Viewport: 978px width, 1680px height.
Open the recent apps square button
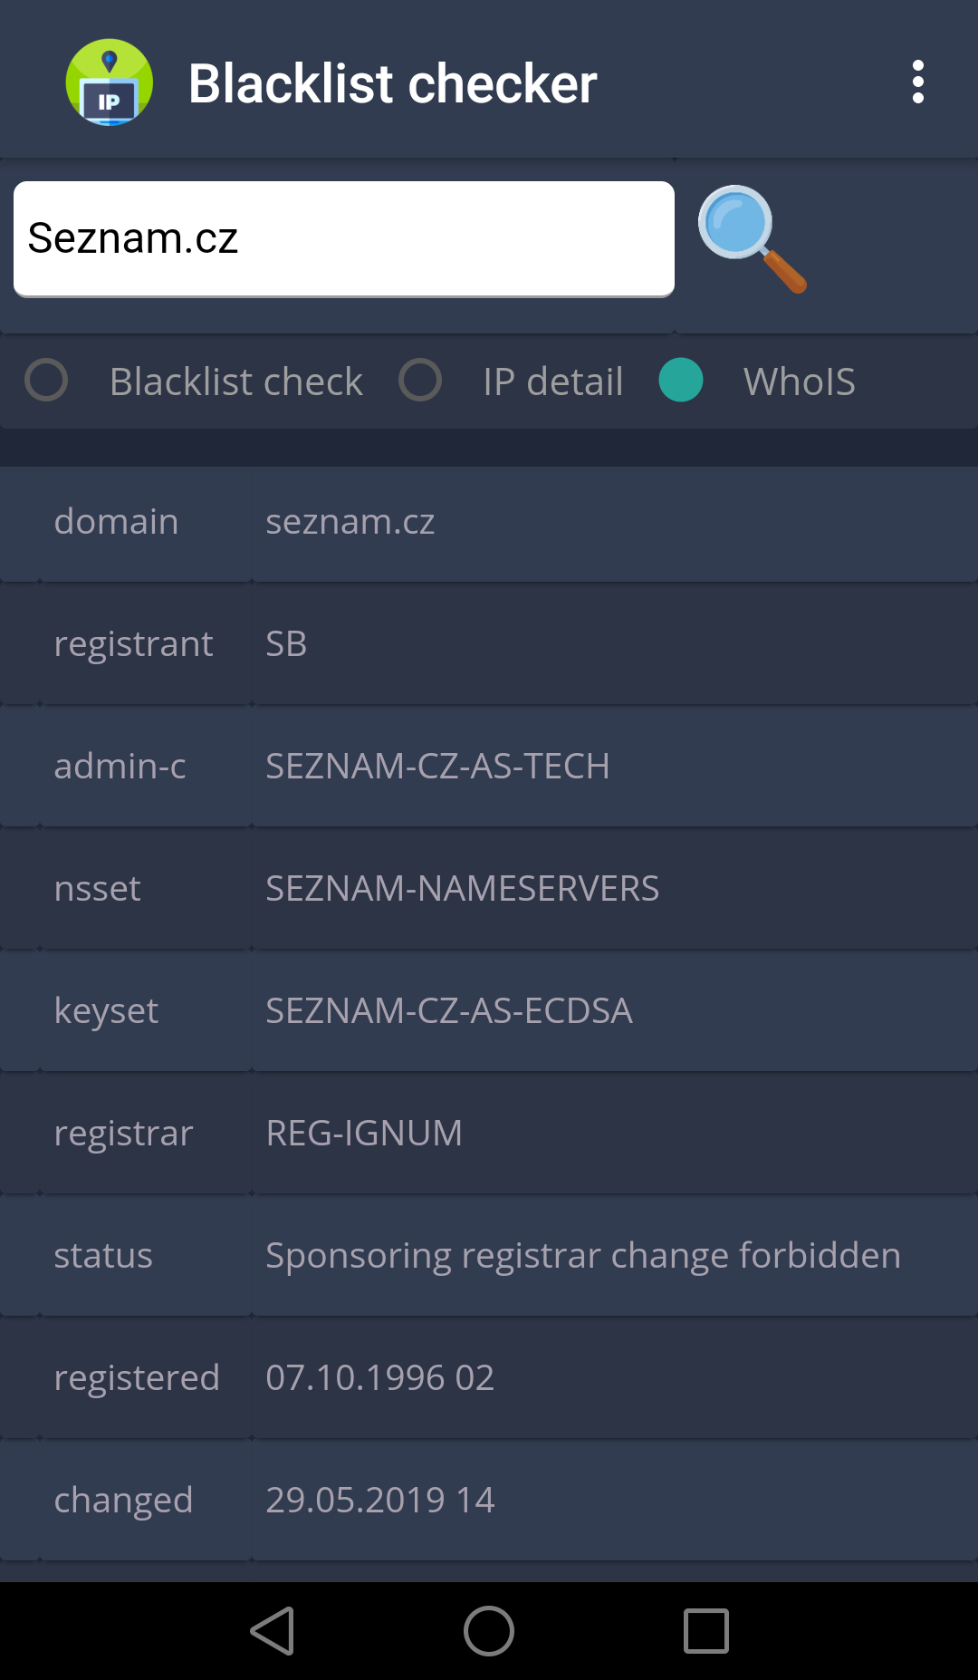point(705,1631)
